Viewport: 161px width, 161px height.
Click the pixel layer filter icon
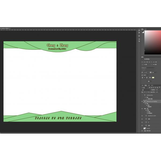pos(150,87)
